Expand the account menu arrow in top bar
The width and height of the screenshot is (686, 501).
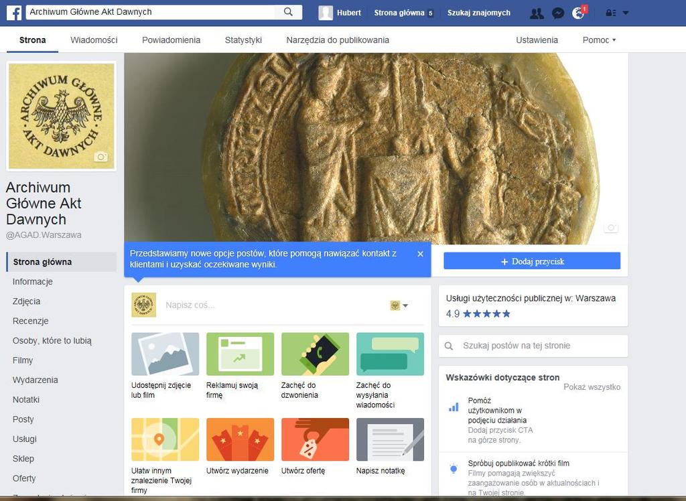coord(626,13)
